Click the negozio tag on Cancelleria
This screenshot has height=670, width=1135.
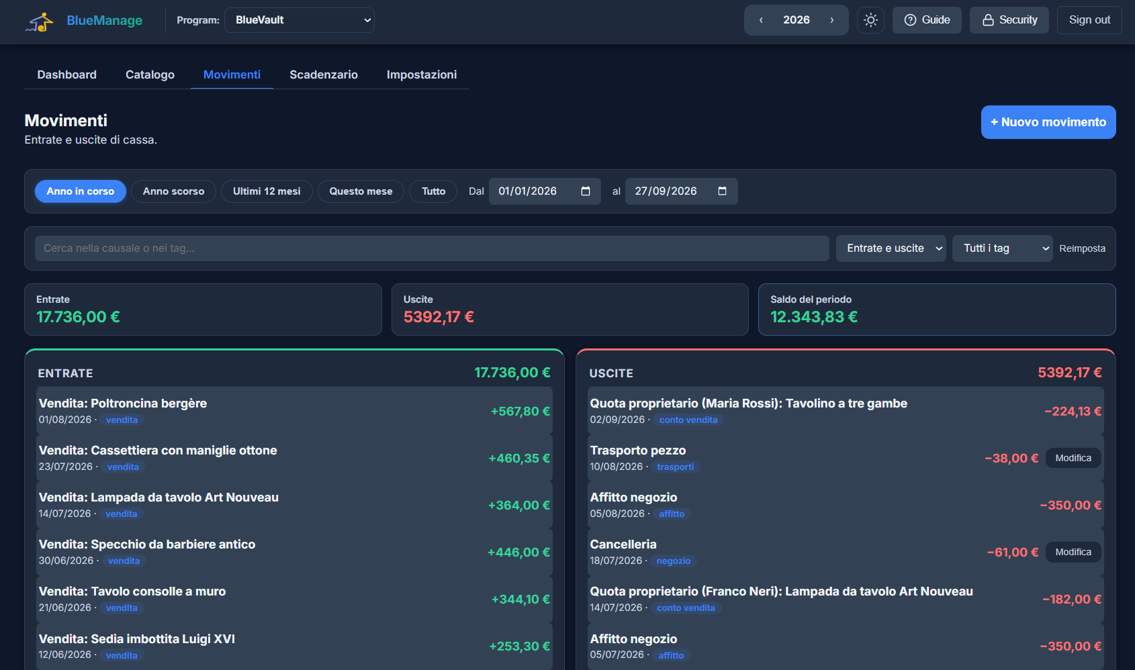tap(674, 561)
